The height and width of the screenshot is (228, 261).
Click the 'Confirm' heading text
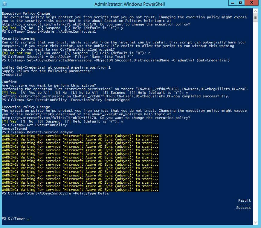coord(9,82)
